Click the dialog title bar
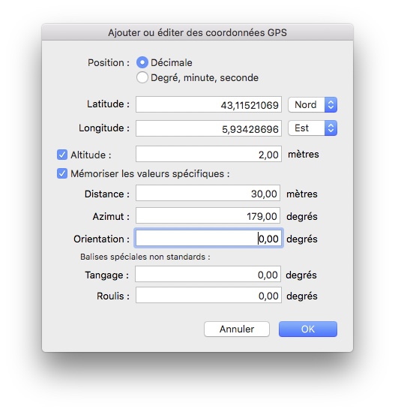 (x=197, y=32)
